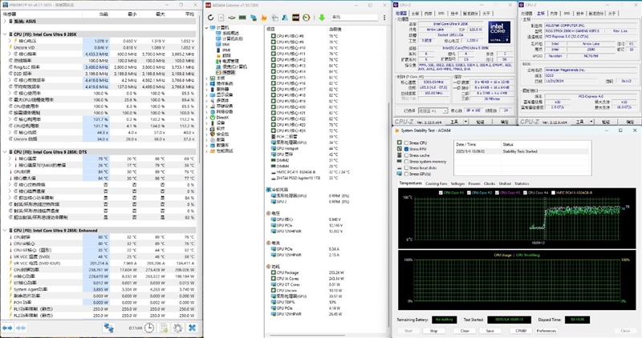642x338 pixels.
Task: Open tools dropdown arrow in right CPU-Z window
Action: click(591, 122)
